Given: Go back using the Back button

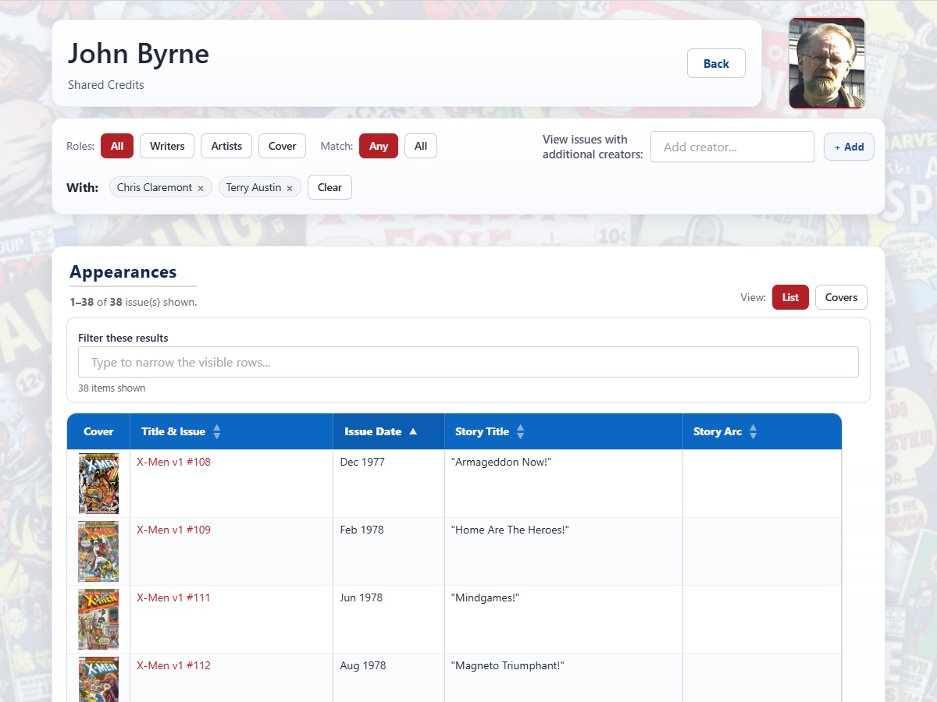Looking at the screenshot, I should click(x=716, y=63).
